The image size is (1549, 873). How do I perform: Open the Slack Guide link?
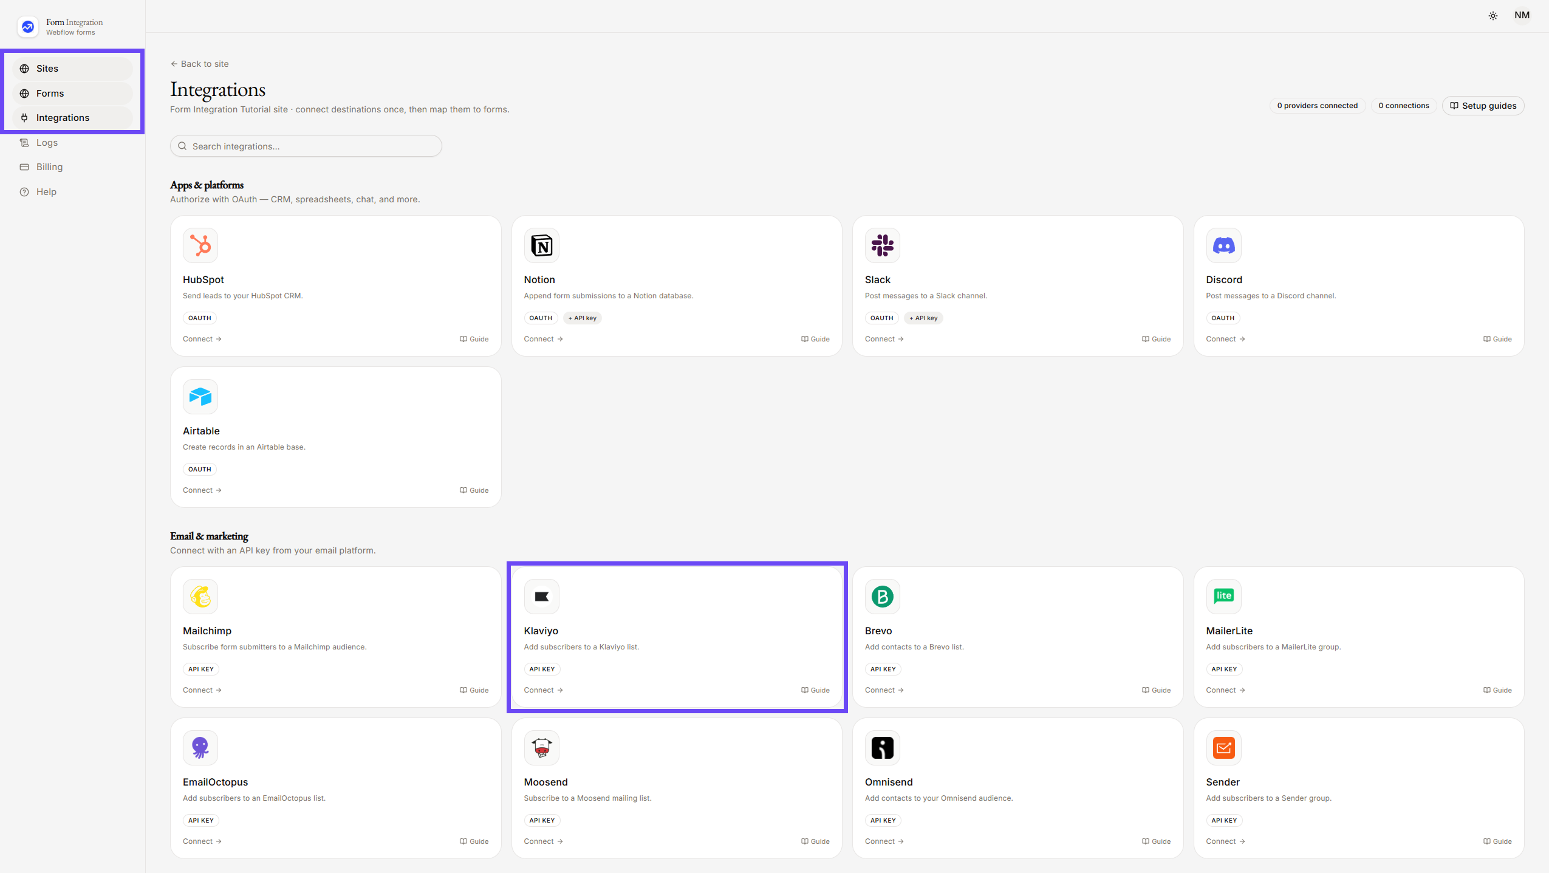(1157, 339)
